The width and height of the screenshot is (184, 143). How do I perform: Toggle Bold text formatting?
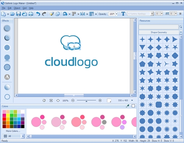[x=180, y=14]
